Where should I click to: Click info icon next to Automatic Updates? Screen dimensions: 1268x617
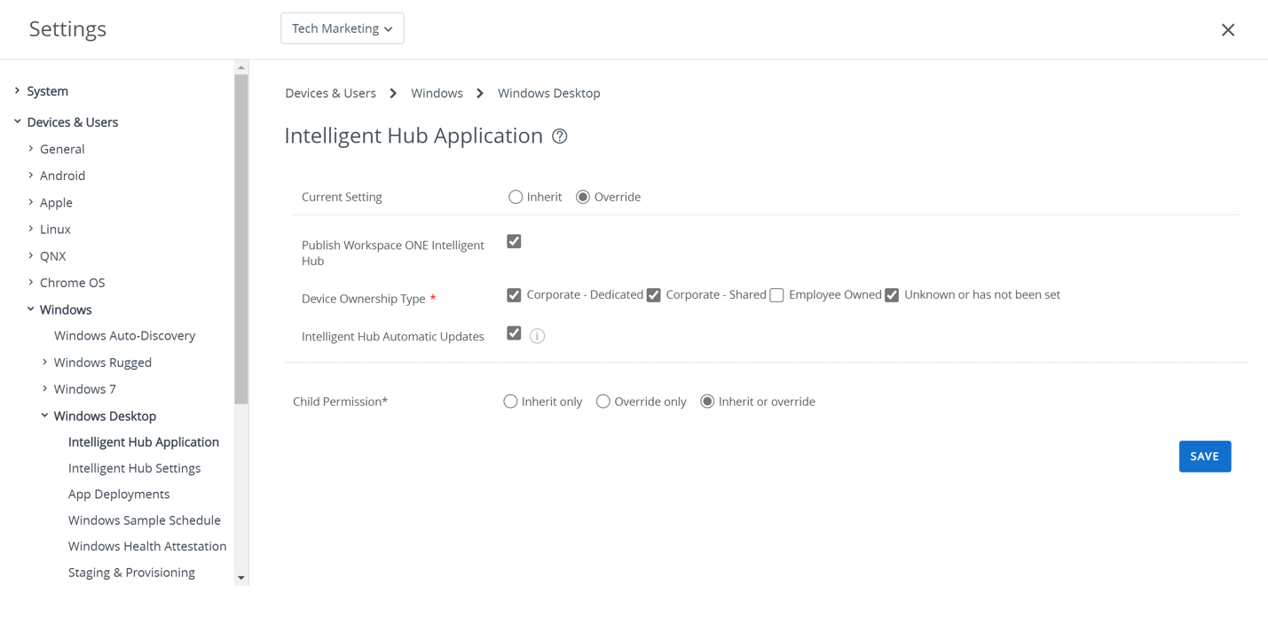coord(537,336)
